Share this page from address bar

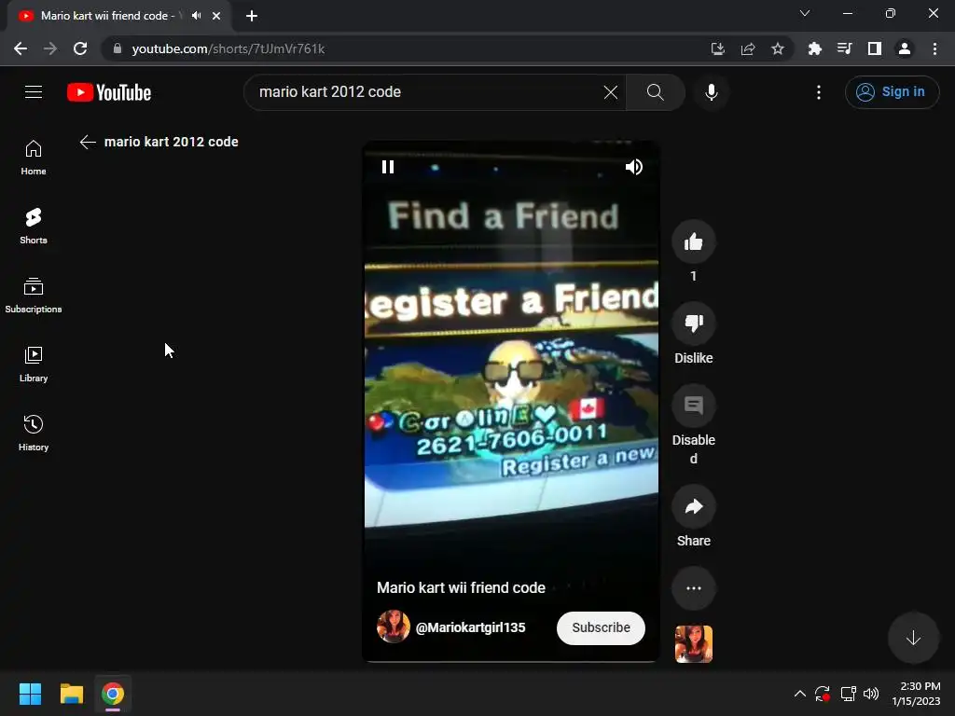(x=748, y=48)
